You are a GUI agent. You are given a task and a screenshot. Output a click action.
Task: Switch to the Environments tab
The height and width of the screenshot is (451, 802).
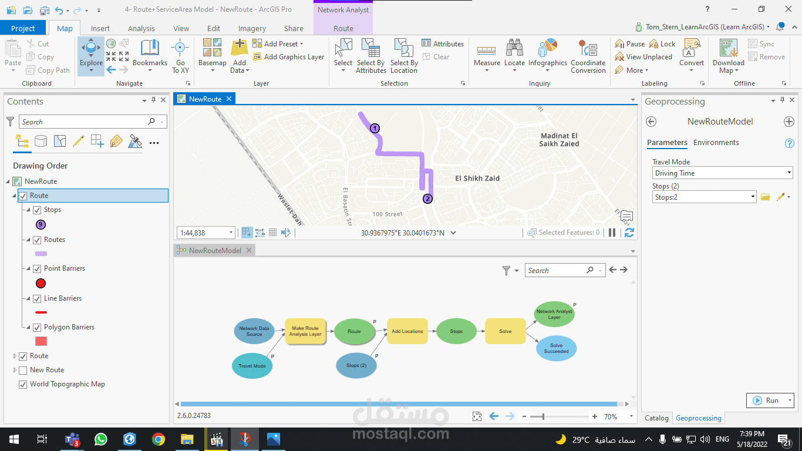[x=716, y=142]
